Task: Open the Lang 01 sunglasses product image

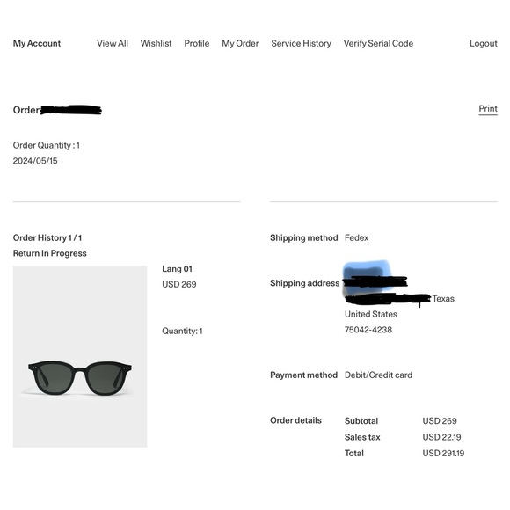Action: point(80,356)
